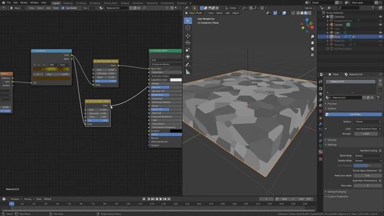384x216 pixels.
Task: Open the Render properties tab icon
Action: pos(320,88)
